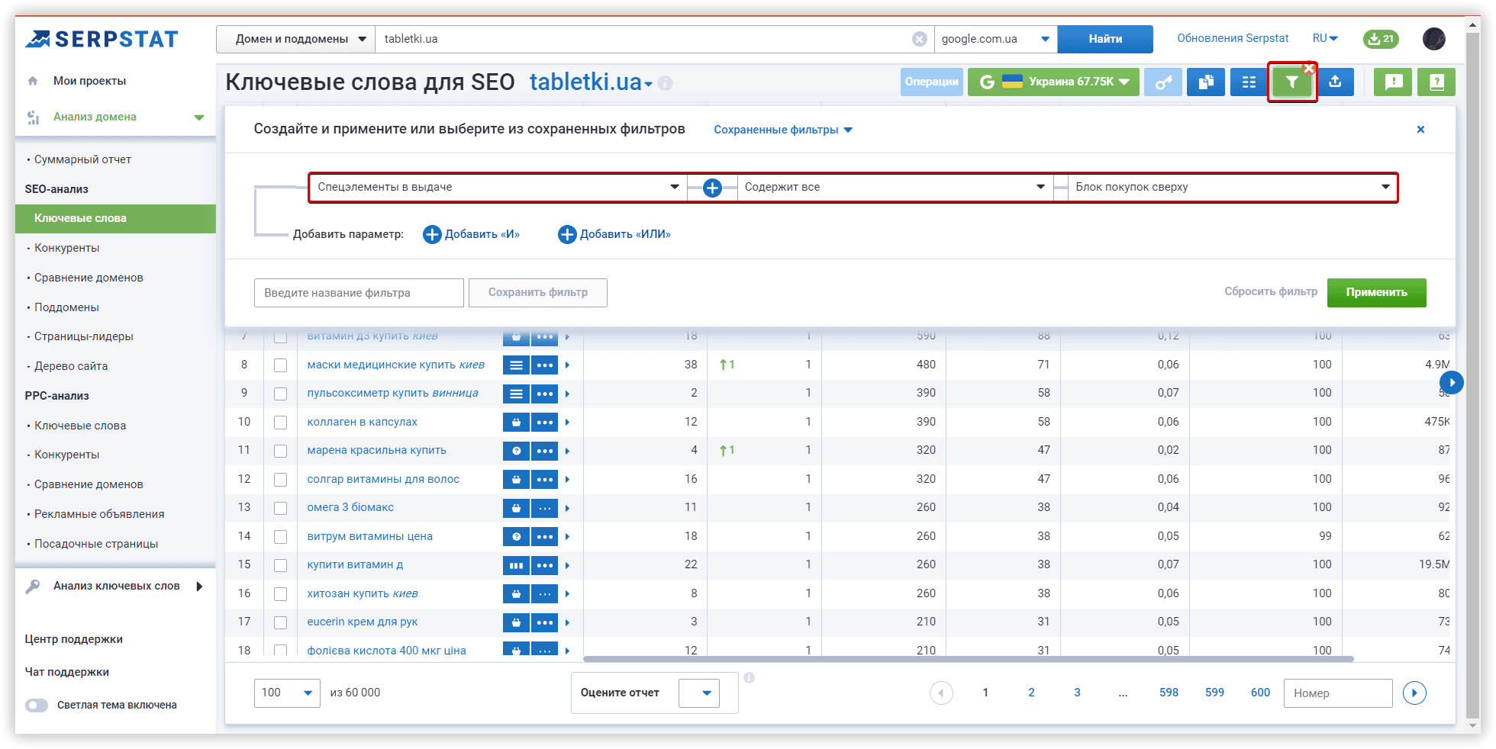Image resolution: width=1496 pixels, height=749 pixels.
Task: Click basket icon for eucerin крем для рук
Action: 516,622
